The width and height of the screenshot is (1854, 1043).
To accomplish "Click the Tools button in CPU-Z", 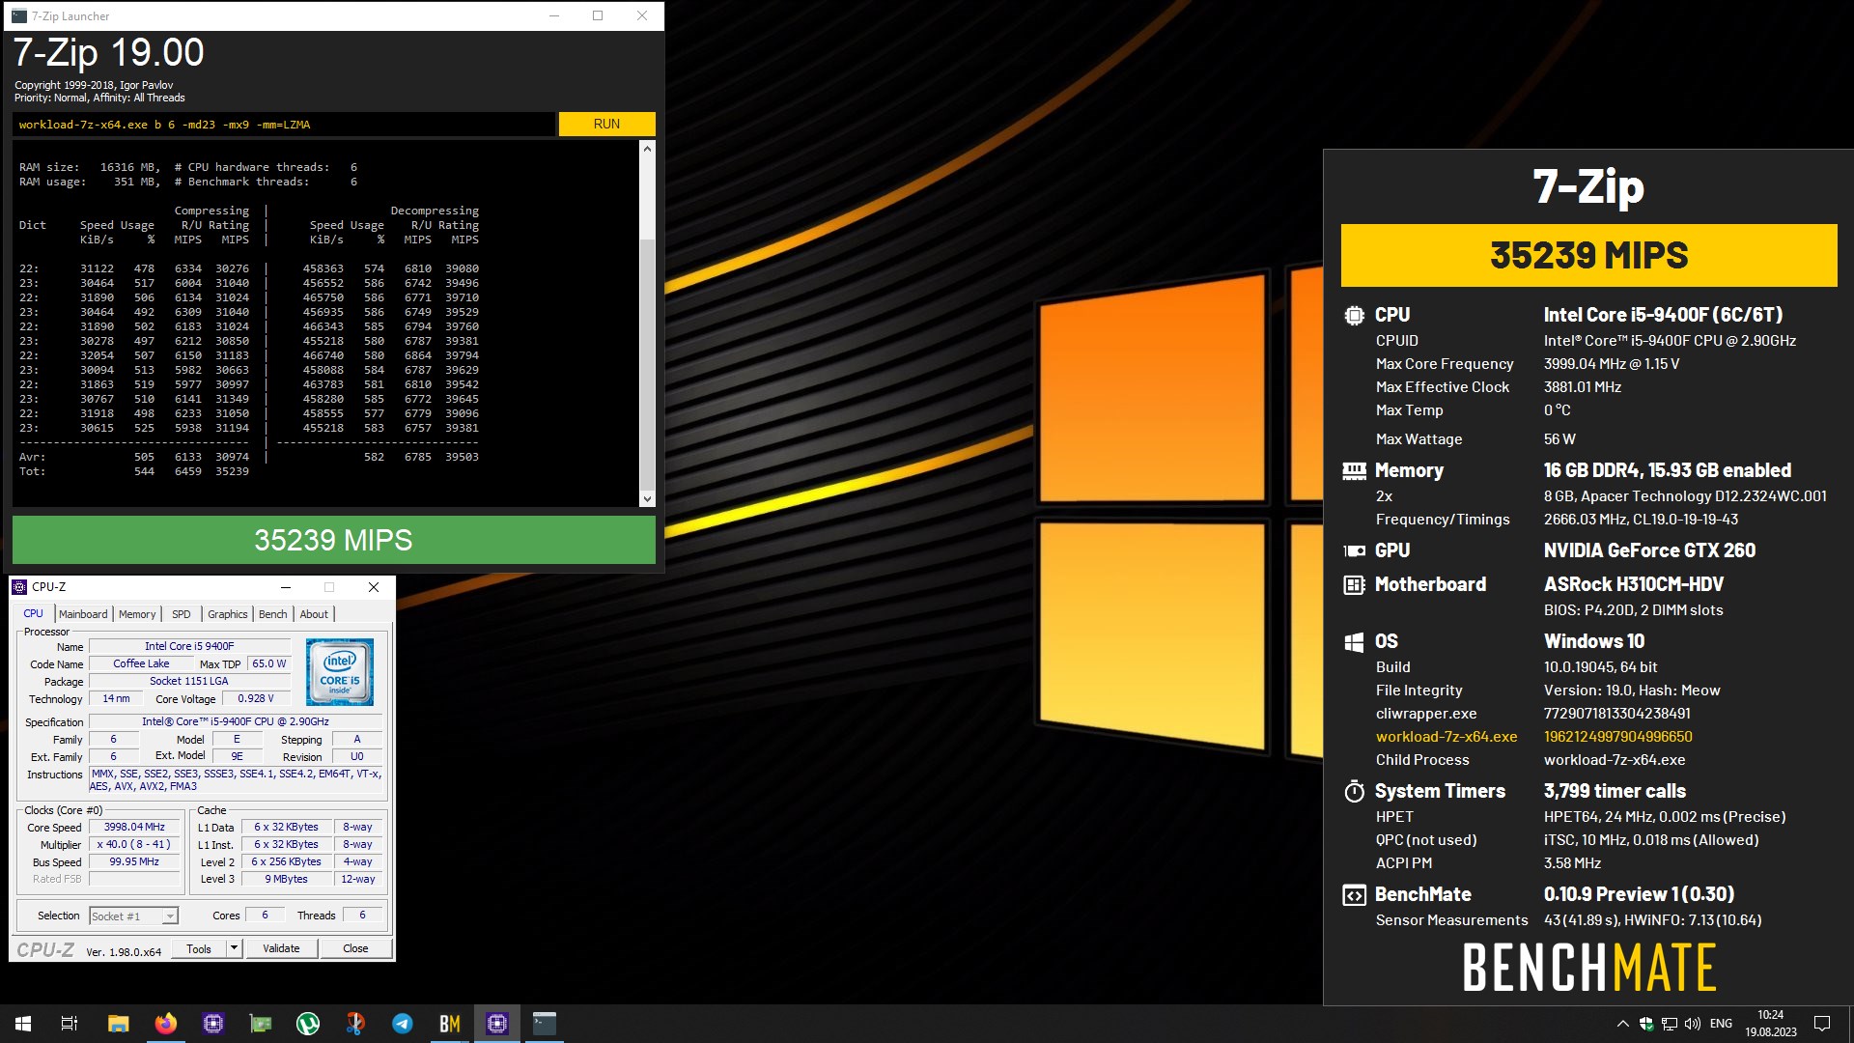I will pos(199,949).
